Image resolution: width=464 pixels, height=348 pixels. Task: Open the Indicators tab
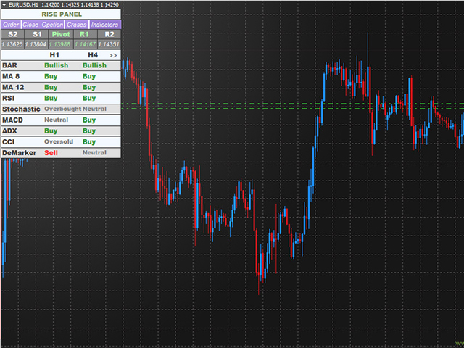tap(104, 24)
